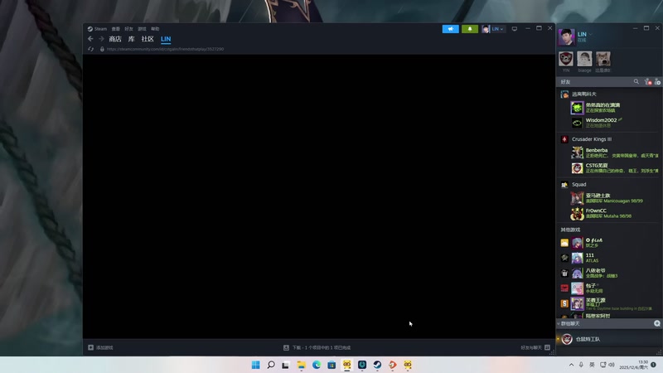Search friends using the magnifier icon
The image size is (663, 373).
click(636, 81)
